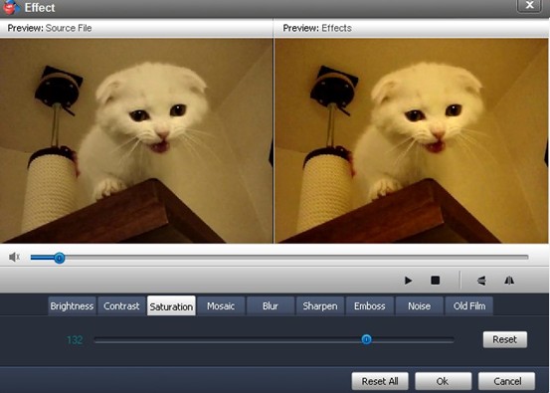550x393 pixels.
Task: Click the Effects preview image
Action: (x=411, y=140)
